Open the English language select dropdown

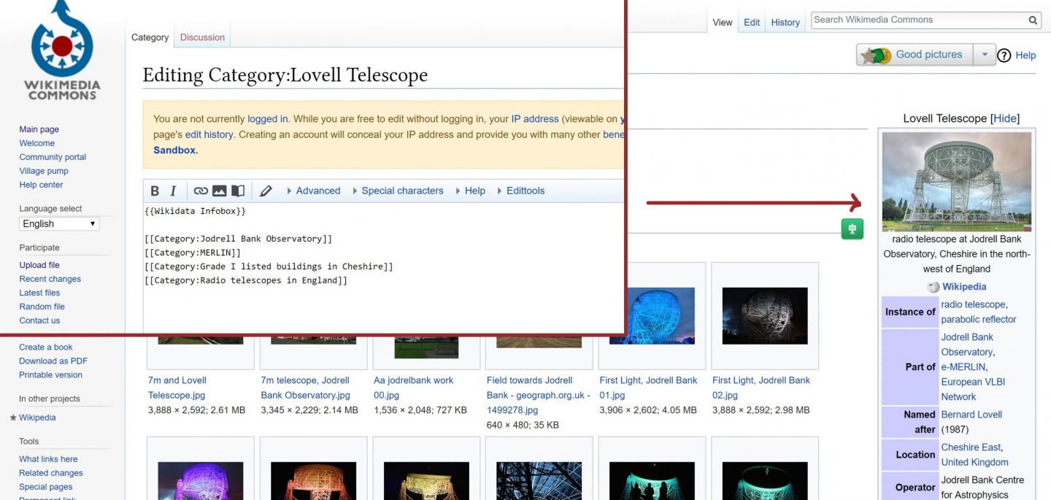click(58, 223)
